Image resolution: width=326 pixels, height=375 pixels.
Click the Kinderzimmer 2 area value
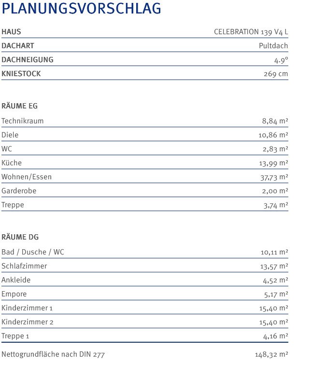coord(274,322)
